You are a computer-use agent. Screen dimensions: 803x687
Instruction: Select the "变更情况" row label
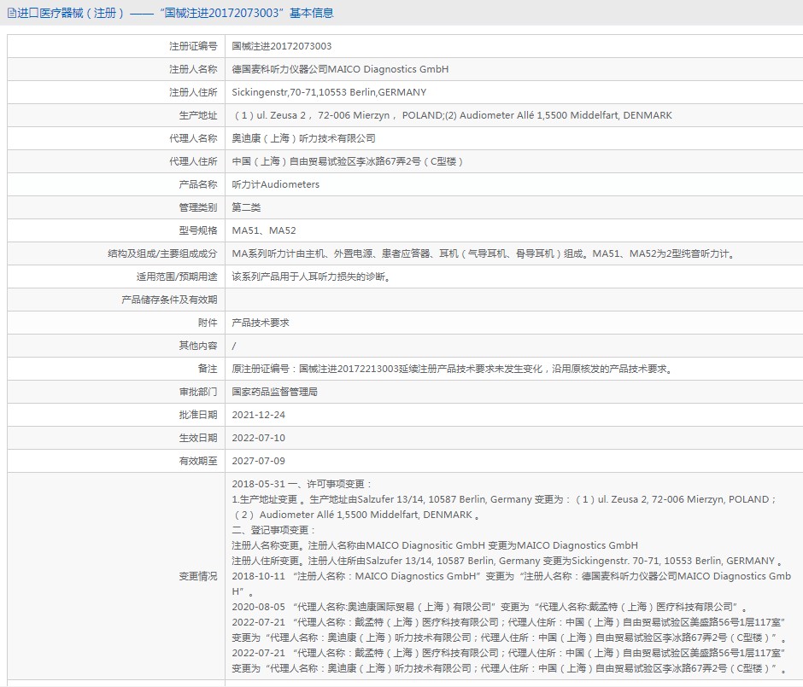pos(198,577)
